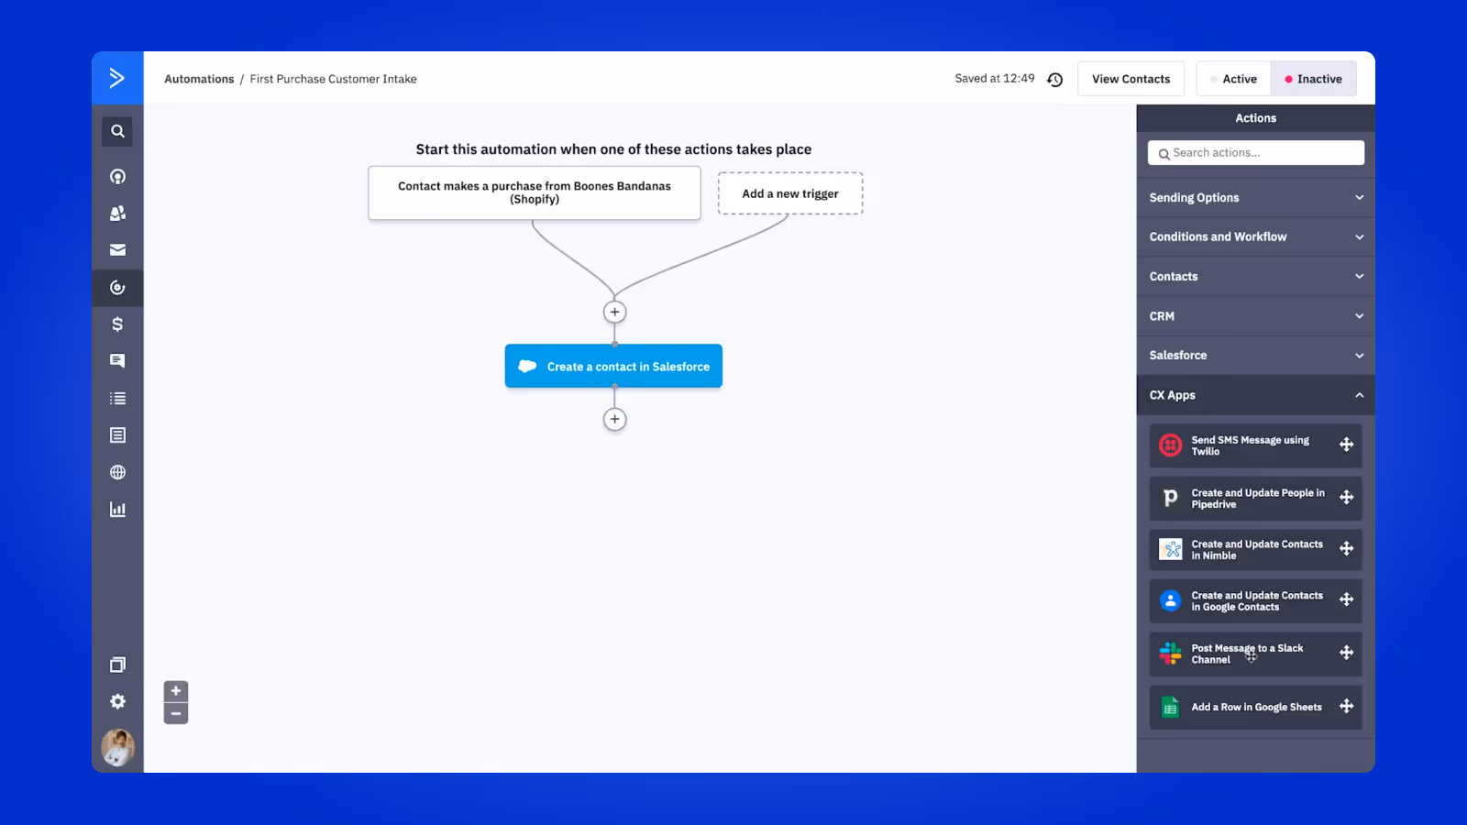Go to Automations breadcrumb link
Image resolution: width=1467 pixels, height=825 pixels.
point(199,79)
